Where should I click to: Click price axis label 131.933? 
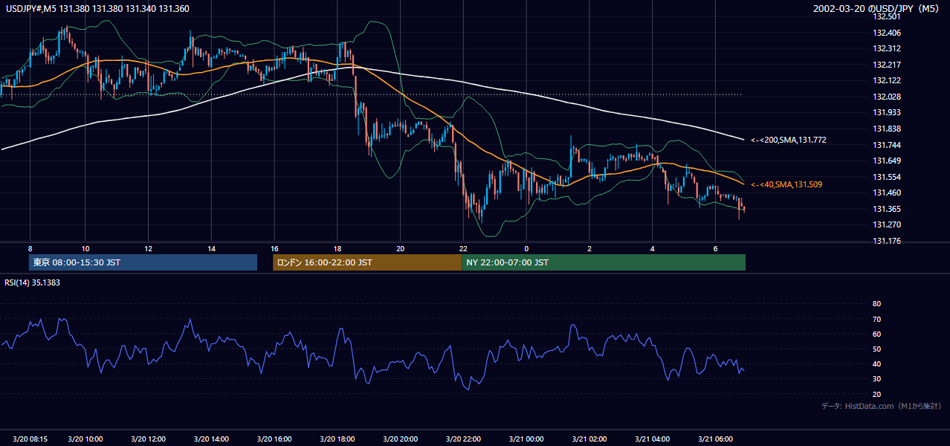[x=886, y=112]
